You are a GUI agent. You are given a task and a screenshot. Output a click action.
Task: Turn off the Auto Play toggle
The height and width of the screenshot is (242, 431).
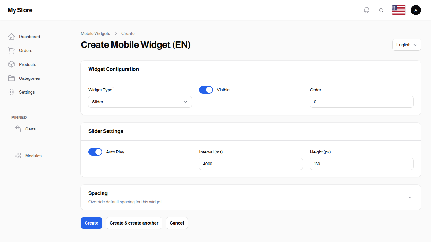point(95,152)
